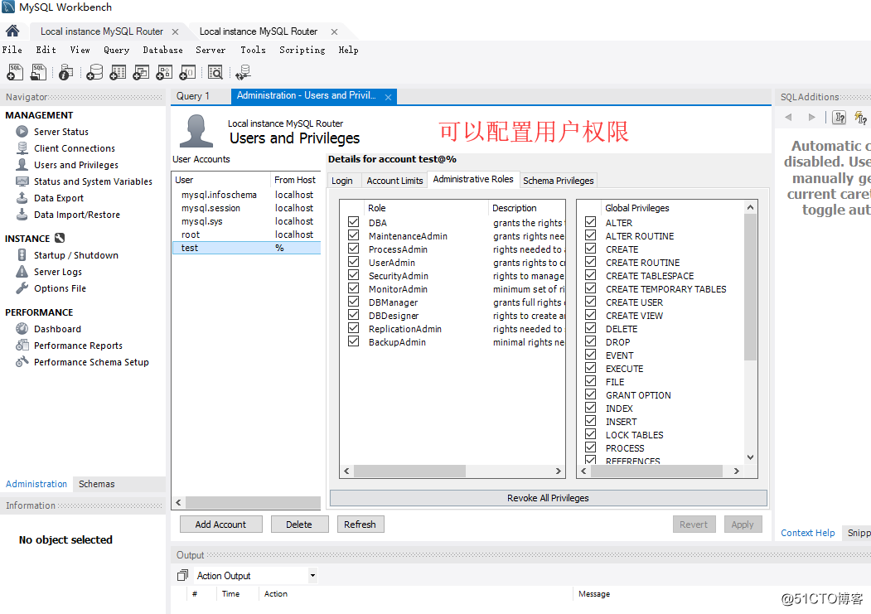871x614 pixels.
Task: Select the mysql.session account row
Action: (247, 208)
